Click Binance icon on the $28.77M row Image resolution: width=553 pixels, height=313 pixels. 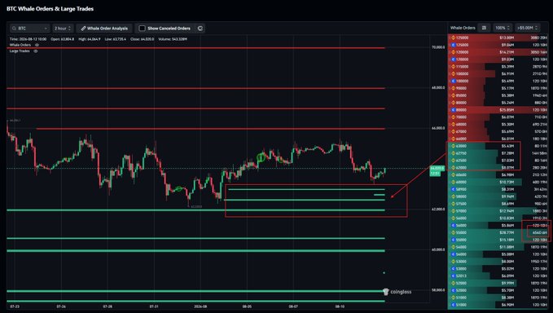pos(453,232)
